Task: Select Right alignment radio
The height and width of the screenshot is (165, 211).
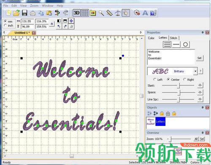Action: pyautogui.click(x=185, y=80)
